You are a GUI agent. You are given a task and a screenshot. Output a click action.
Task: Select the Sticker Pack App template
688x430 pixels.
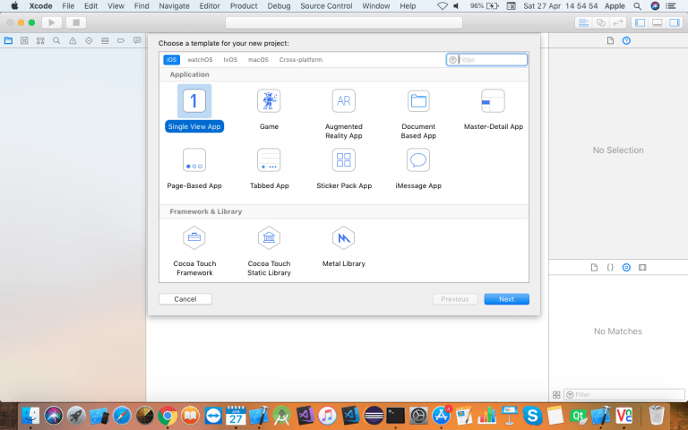343,160
